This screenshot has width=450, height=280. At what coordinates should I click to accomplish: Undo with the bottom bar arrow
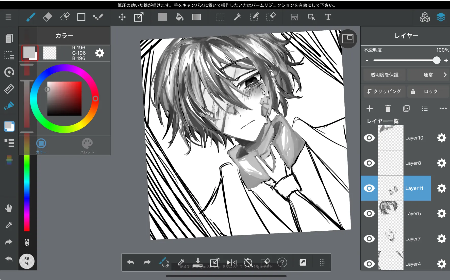point(130,262)
